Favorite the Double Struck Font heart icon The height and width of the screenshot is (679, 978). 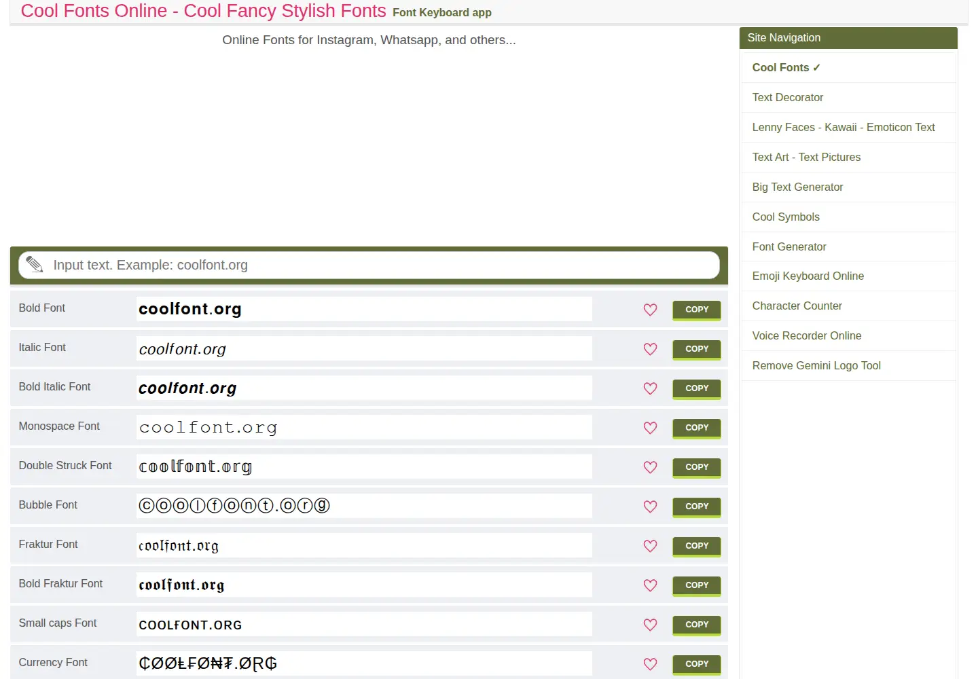pos(650,467)
